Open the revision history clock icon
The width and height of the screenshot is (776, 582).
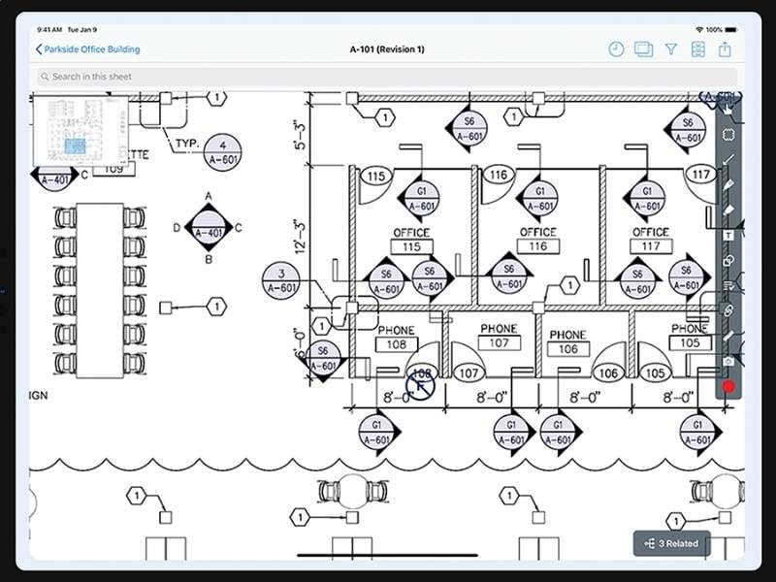coord(615,48)
